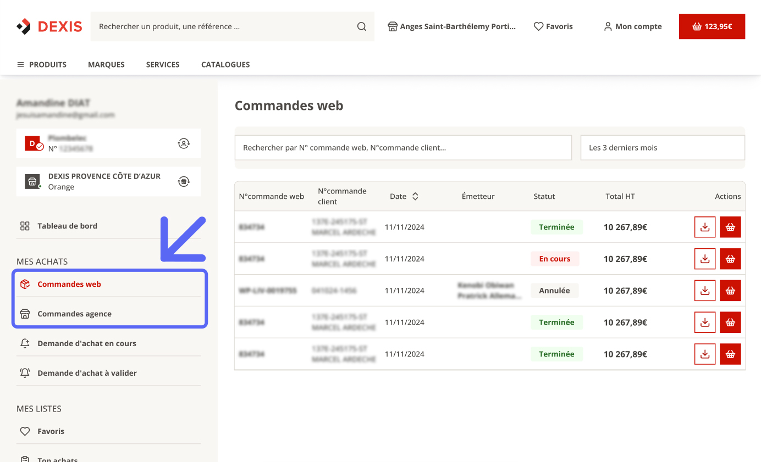The width and height of the screenshot is (761, 462).
Task: Download the fourth row Terminée order
Action: 705,322
